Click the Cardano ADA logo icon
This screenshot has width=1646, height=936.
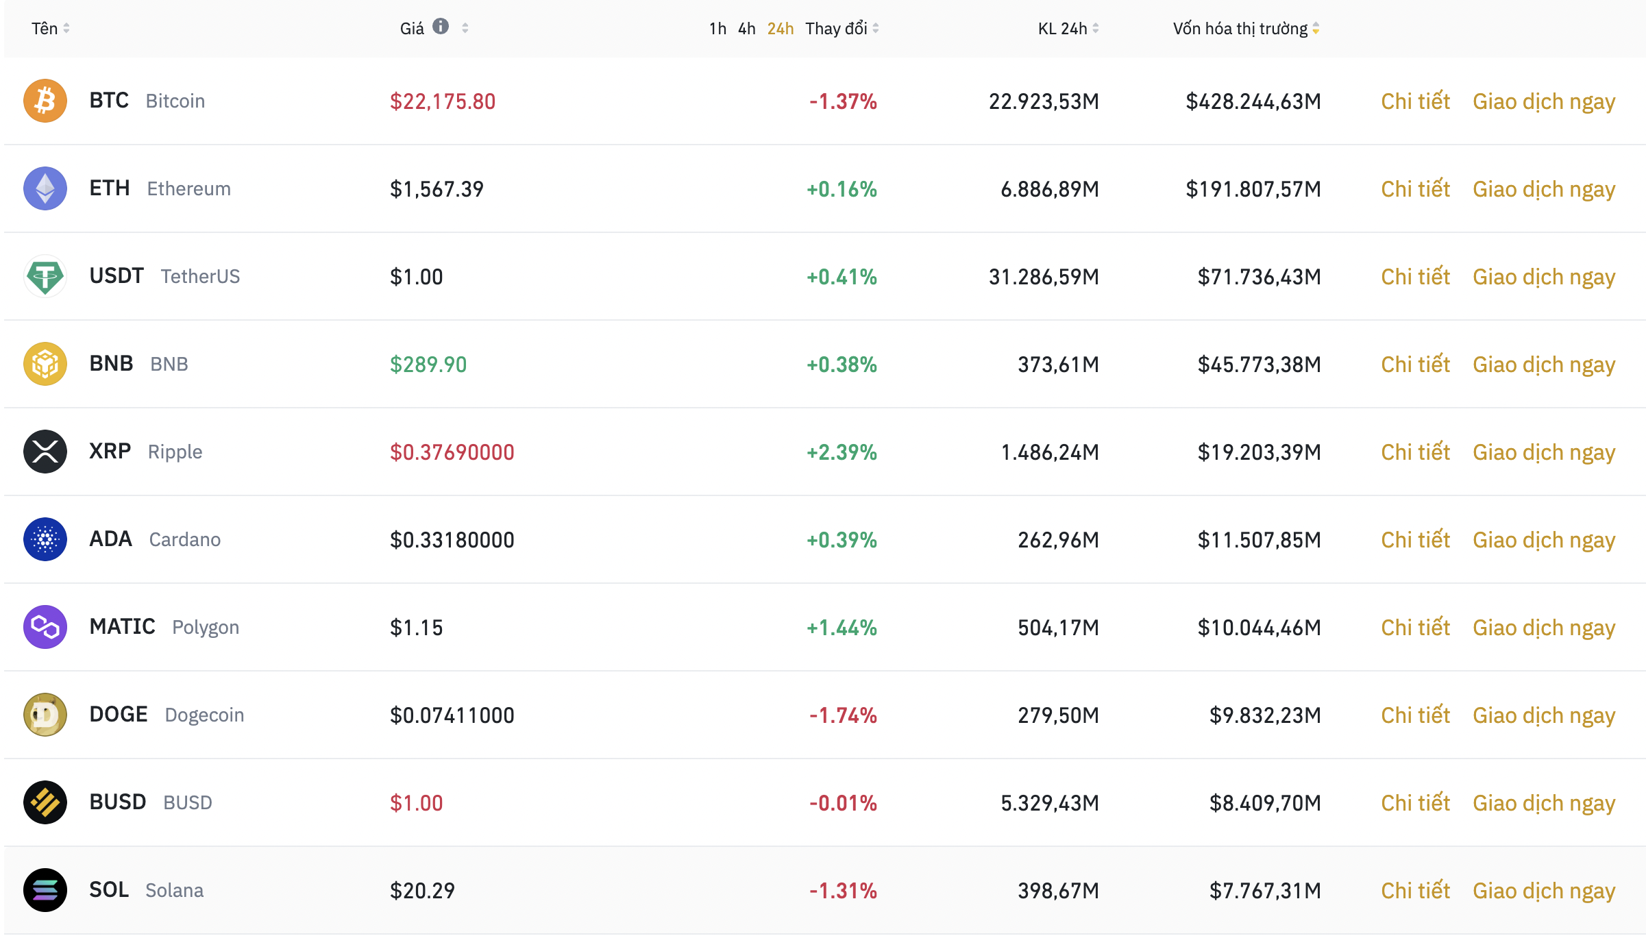coord(45,539)
